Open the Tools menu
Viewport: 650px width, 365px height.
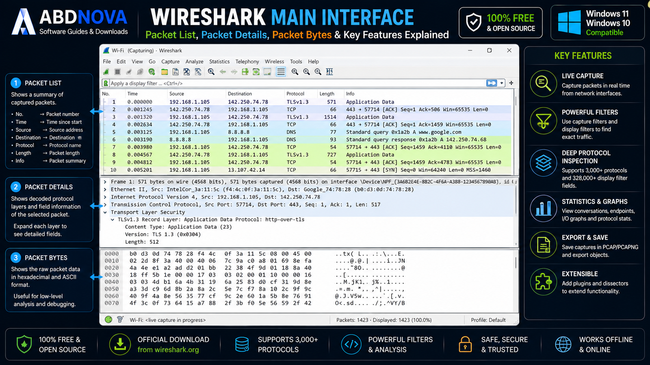(296, 62)
